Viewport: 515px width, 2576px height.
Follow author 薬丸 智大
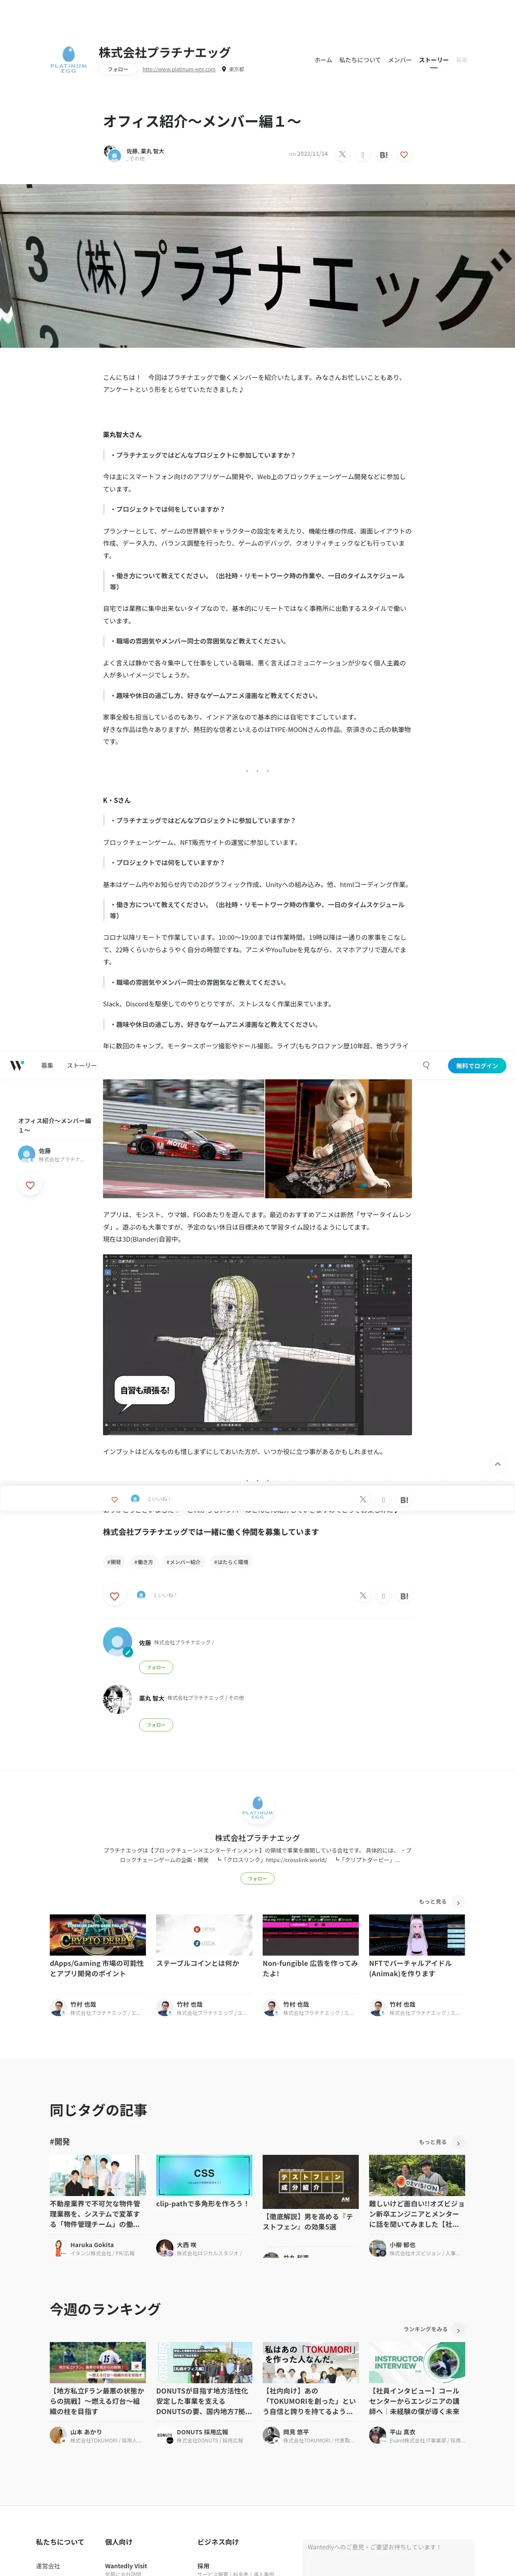tap(156, 1724)
